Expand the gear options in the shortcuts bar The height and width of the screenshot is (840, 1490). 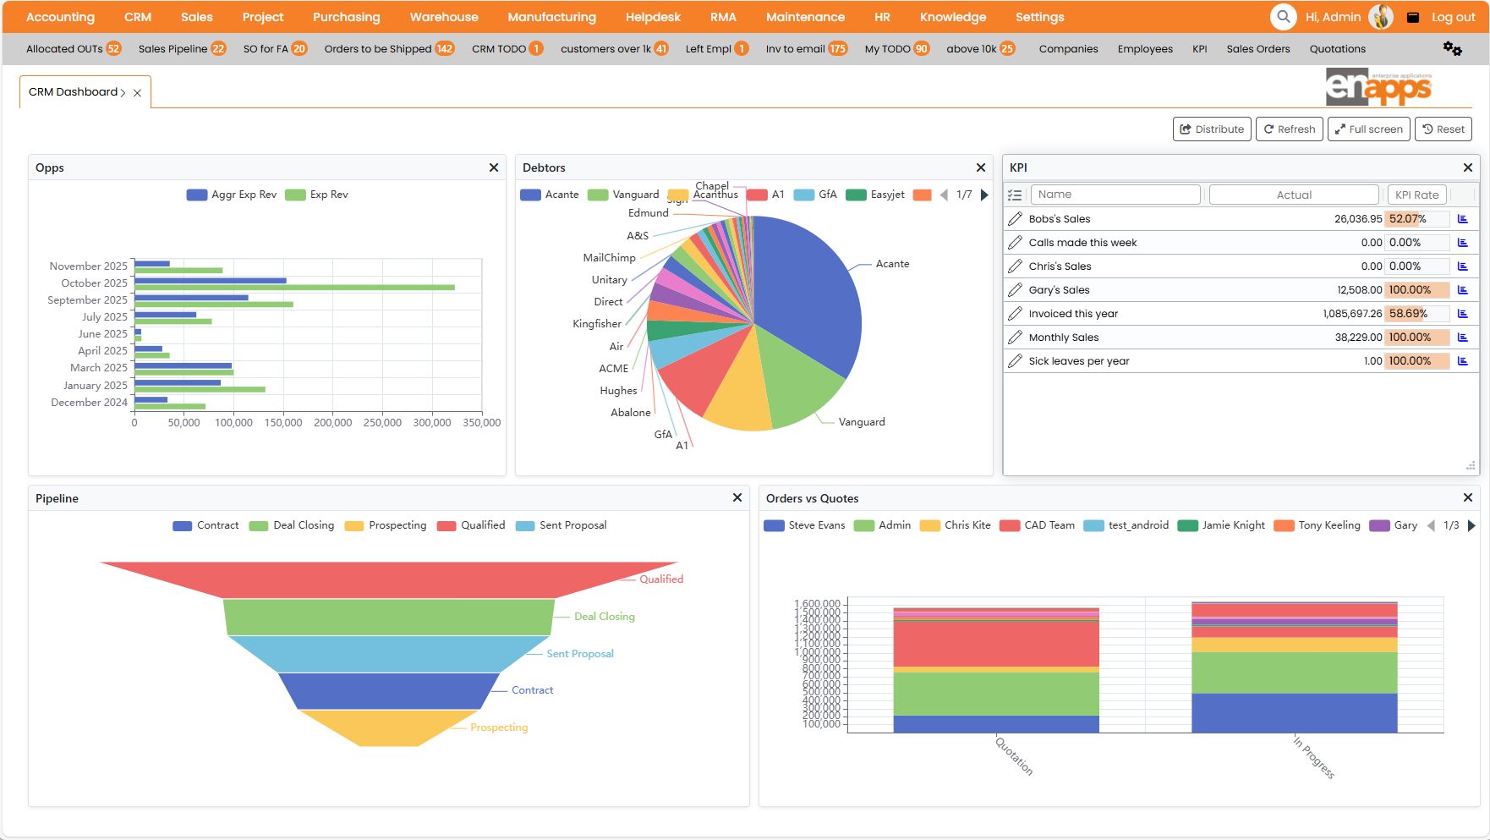(x=1452, y=49)
